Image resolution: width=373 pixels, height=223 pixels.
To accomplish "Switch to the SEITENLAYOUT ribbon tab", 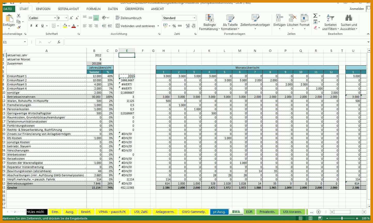I will click(68, 9).
